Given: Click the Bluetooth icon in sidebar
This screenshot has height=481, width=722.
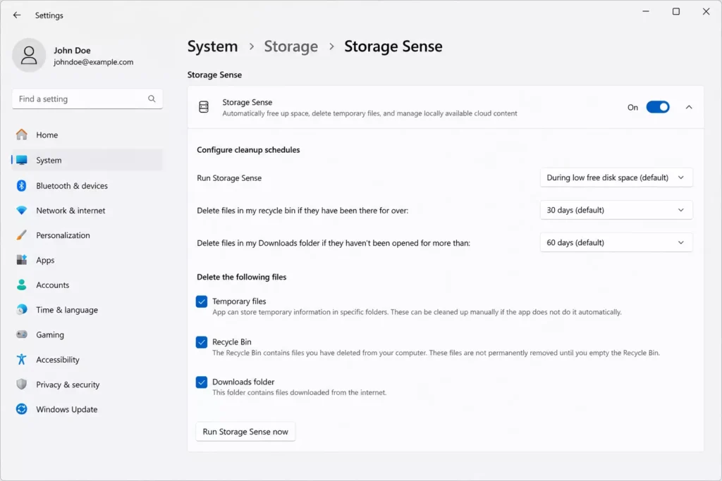Looking at the screenshot, I should (22, 185).
